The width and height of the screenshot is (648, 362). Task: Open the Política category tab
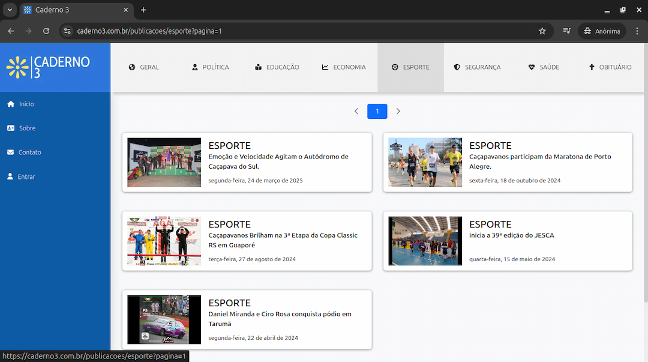pyautogui.click(x=211, y=67)
